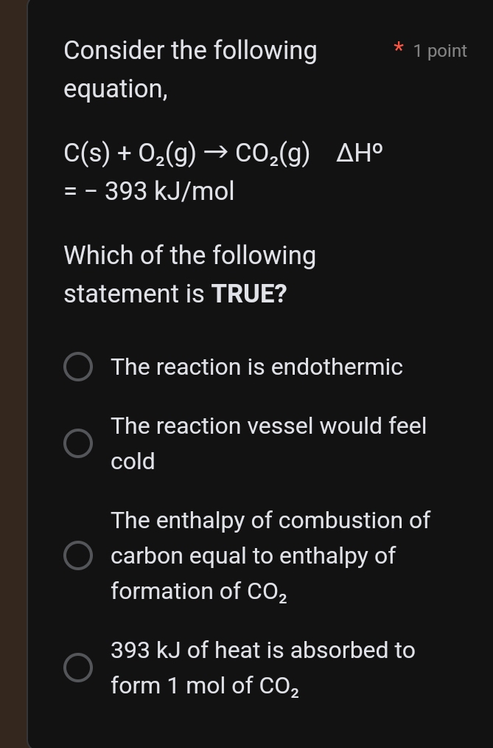
Task: Click the radio circle next to the last option
Action: [x=77, y=666]
